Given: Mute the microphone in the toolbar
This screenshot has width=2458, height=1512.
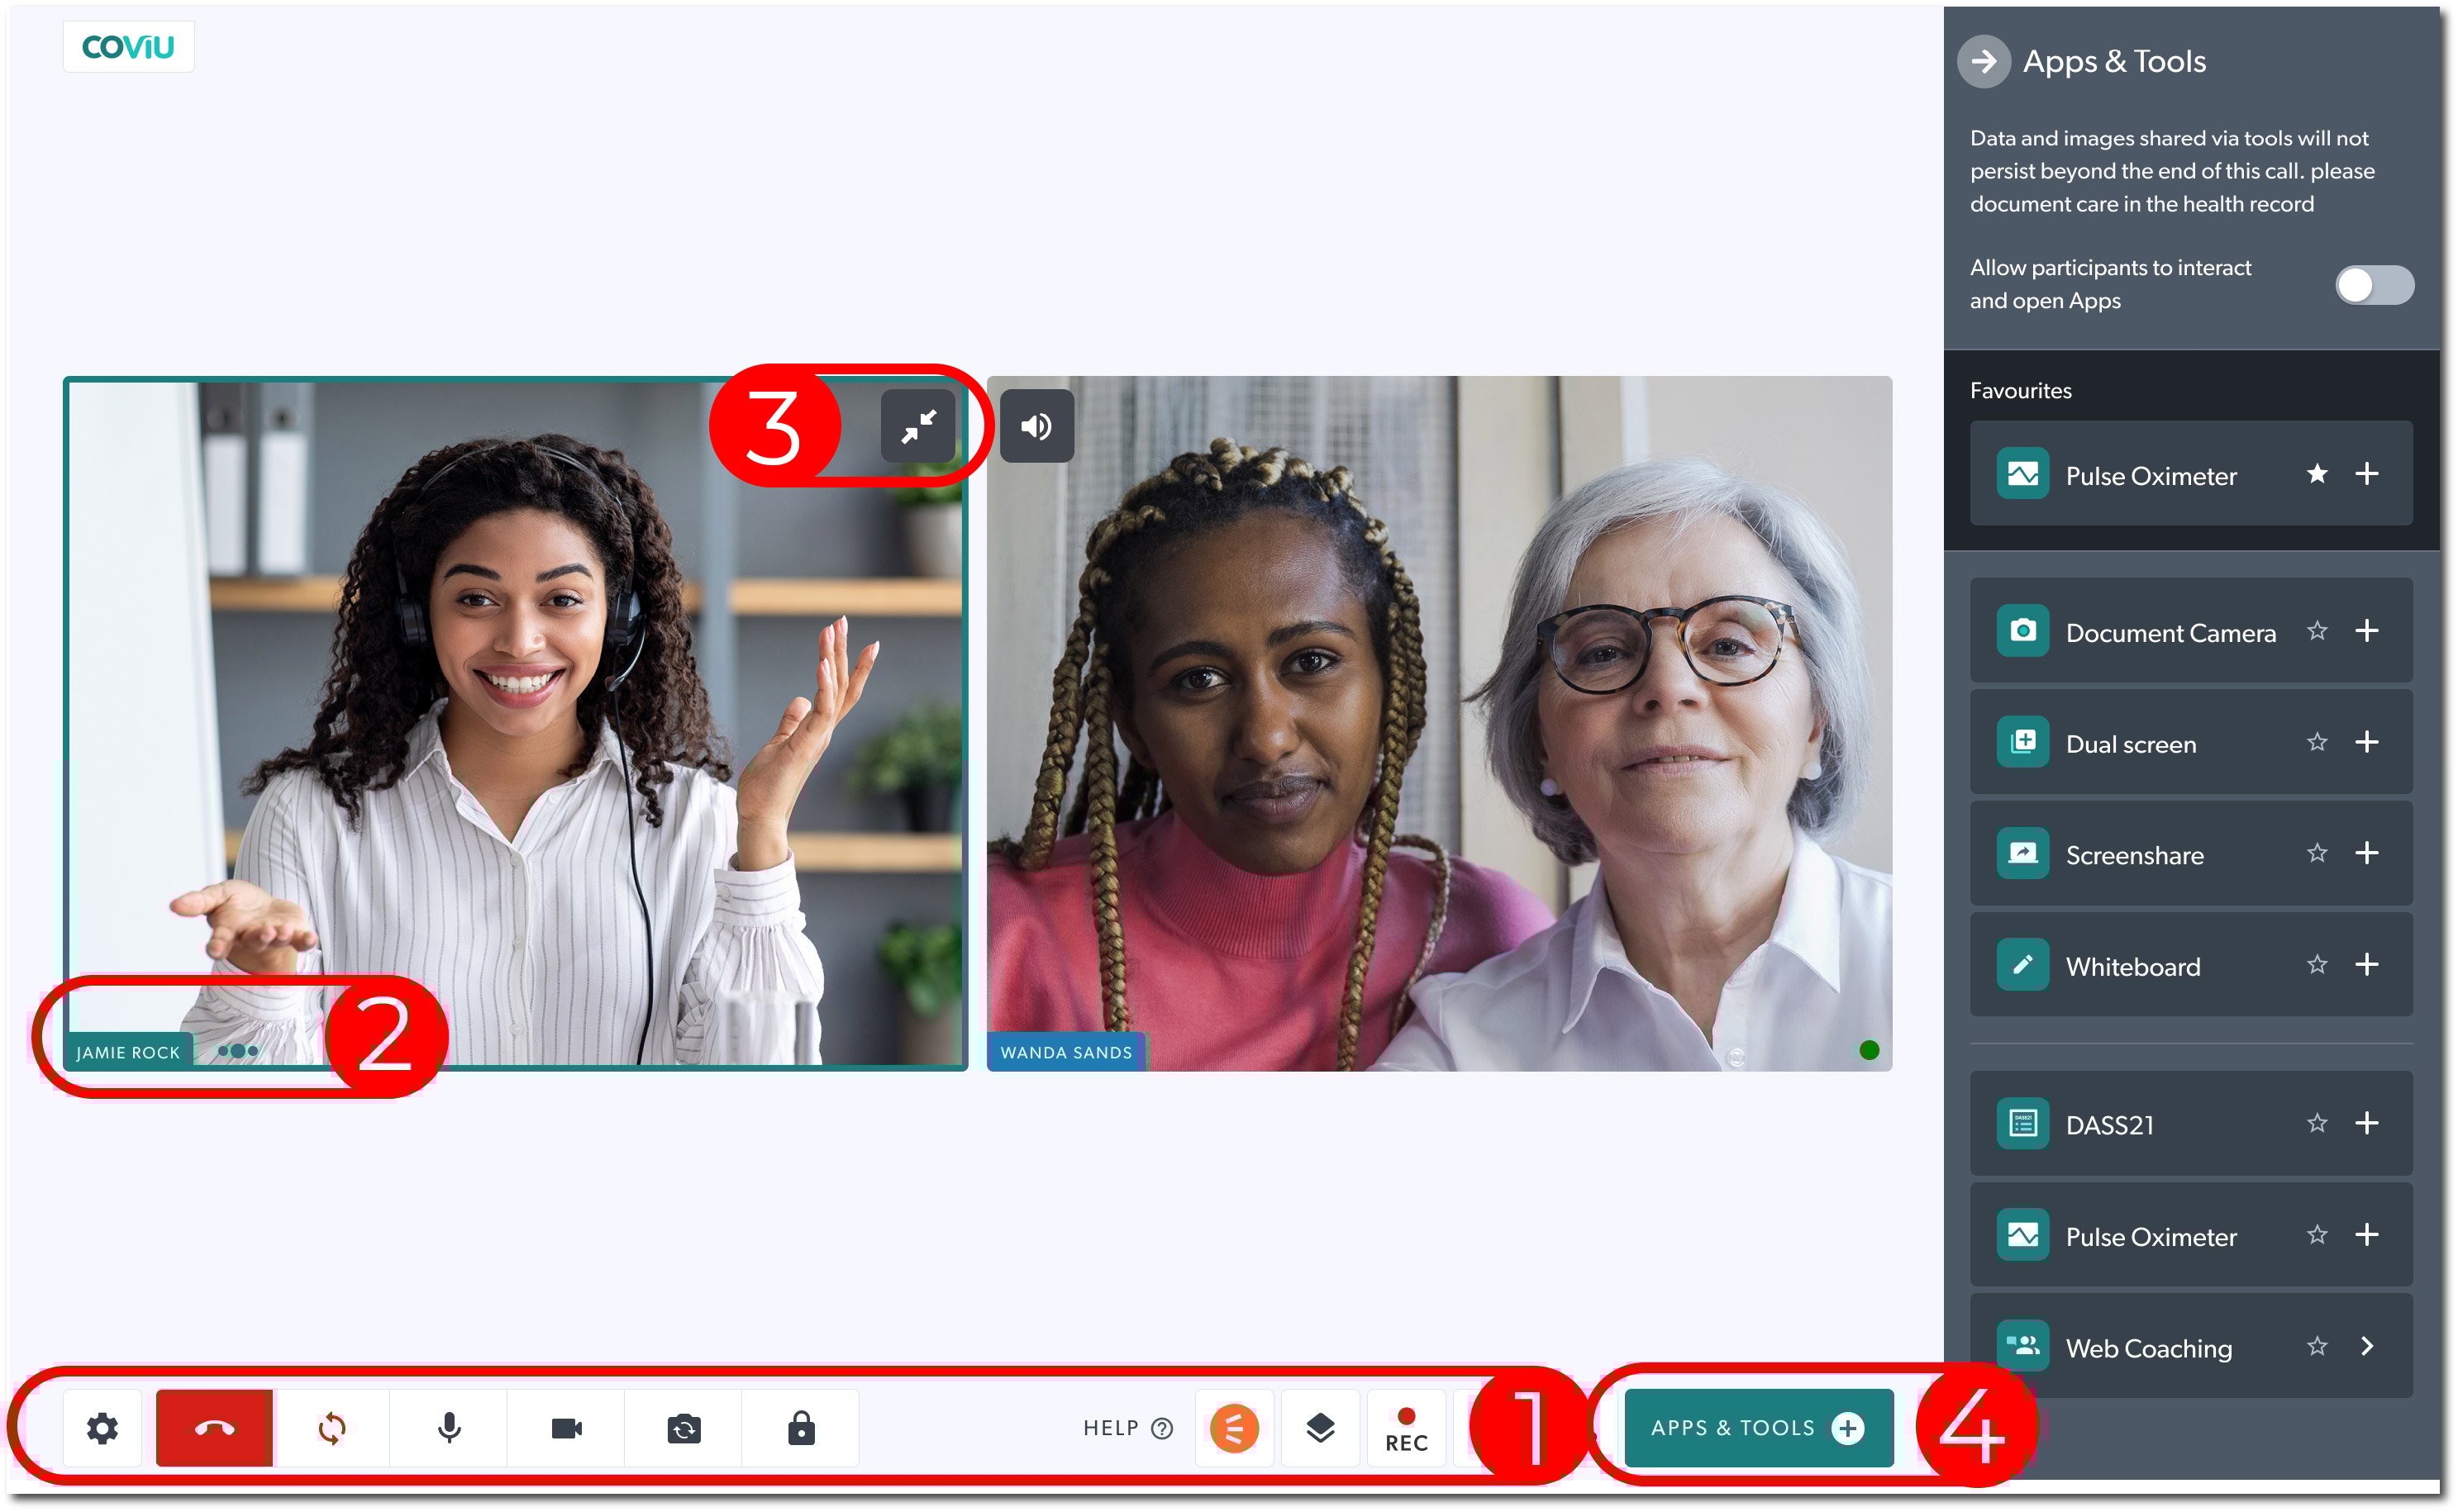Looking at the screenshot, I should (449, 1428).
